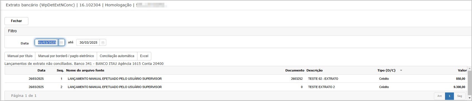This screenshot has height=101, width=472.
Task: Export the listing to Excel
Action: [x=144, y=56]
